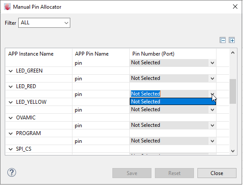
Task: Collapse the OVAMIC tree node
Action: point(11,118)
